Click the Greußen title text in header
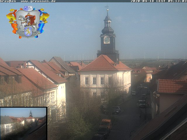Screen dimensions: 187x140 click(x=8, y=1)
